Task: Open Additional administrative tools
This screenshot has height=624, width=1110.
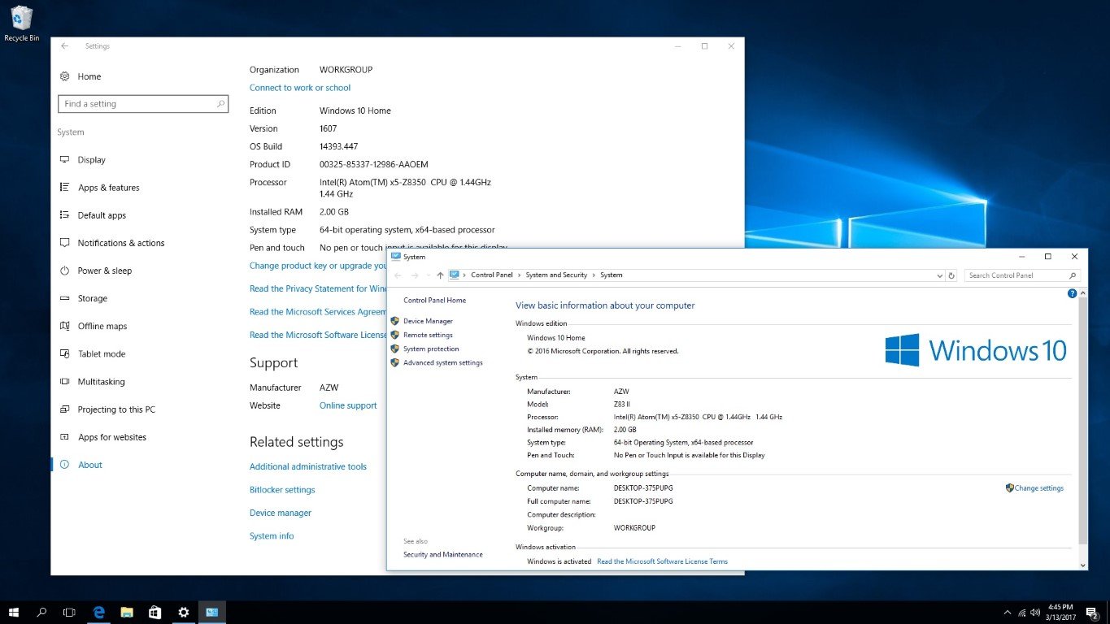Action: tap(308, 466)
